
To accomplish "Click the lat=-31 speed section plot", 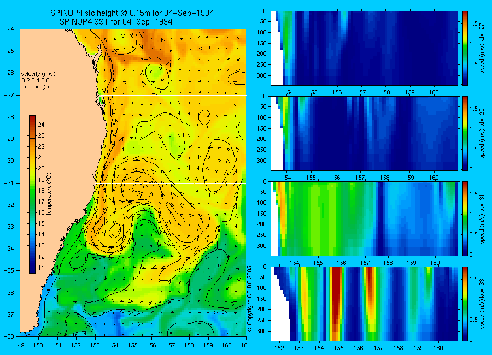I will click(x=364, y=218).
